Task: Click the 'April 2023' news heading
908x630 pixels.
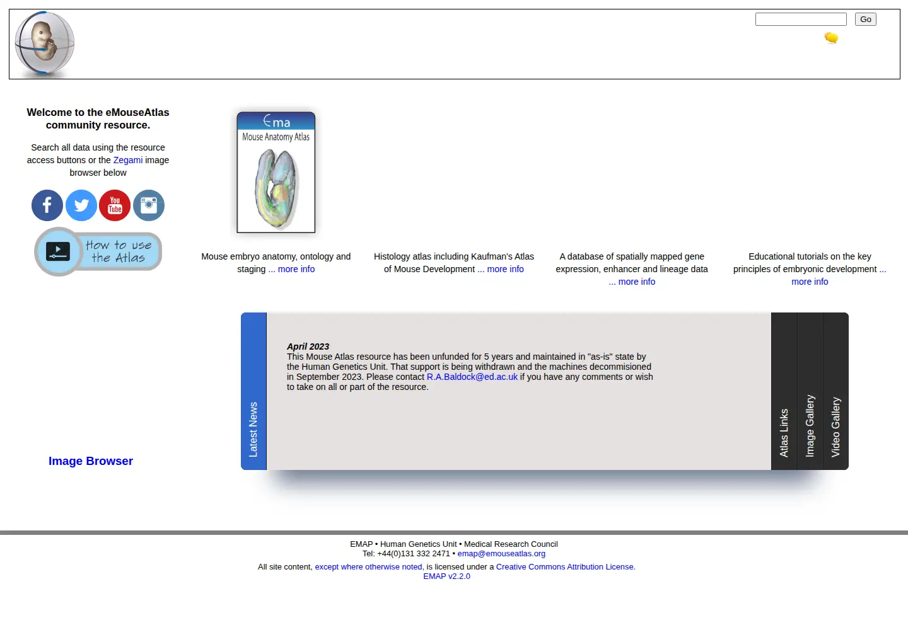Action: pos(308,346)
